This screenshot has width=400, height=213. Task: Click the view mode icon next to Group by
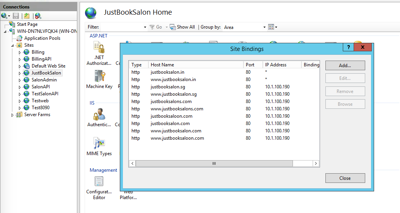[271, 27]
